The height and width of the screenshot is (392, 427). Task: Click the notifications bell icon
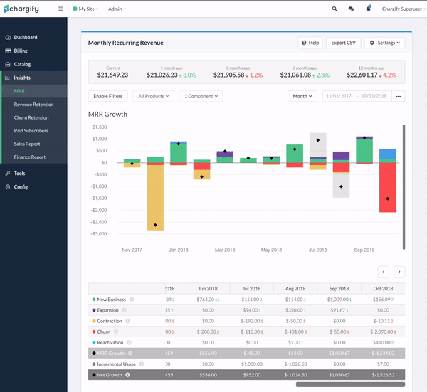[368, 9]
